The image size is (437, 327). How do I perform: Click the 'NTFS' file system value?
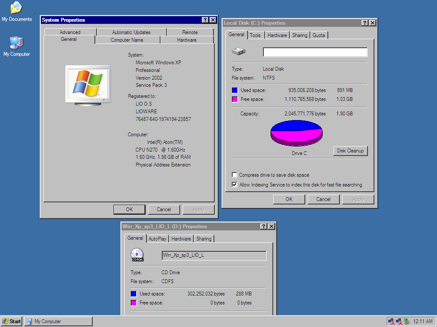pyautogui.click(x=269, y=78)
